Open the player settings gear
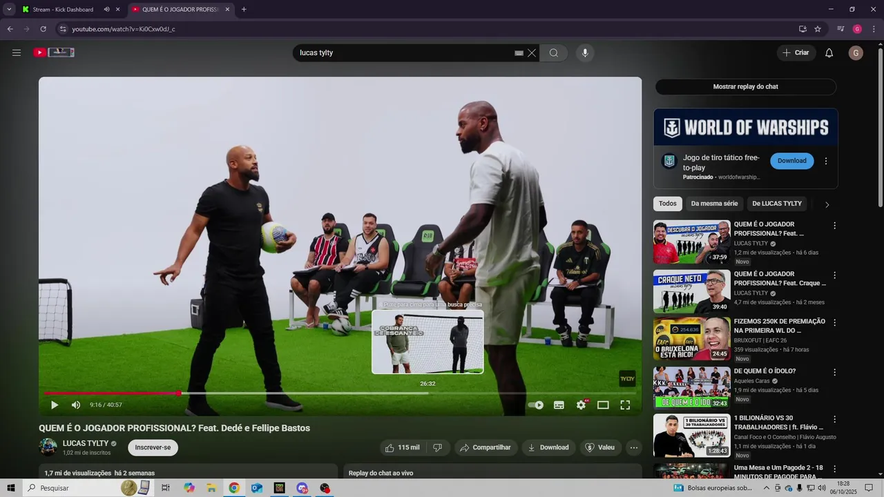 click(x=581, y=405)
